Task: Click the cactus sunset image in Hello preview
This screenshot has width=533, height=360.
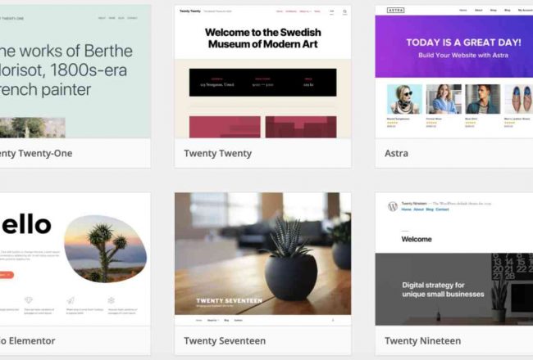Action: pos(106,249)
